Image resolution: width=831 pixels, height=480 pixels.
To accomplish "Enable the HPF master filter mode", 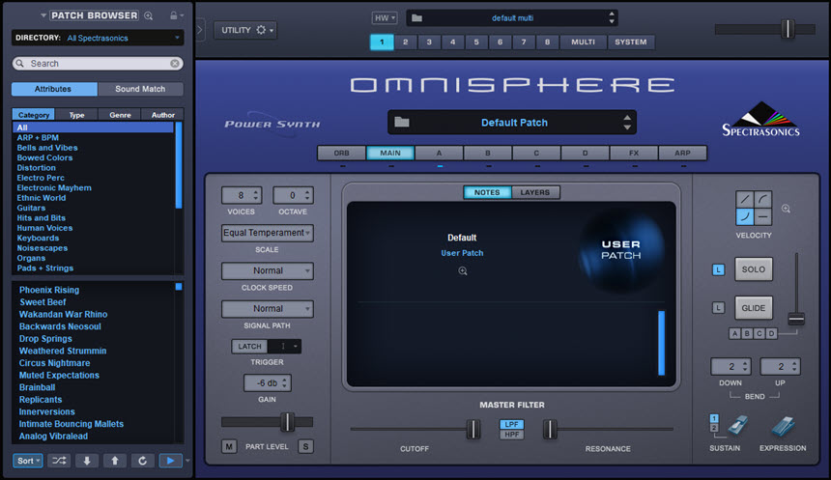I will pos(511,435).
